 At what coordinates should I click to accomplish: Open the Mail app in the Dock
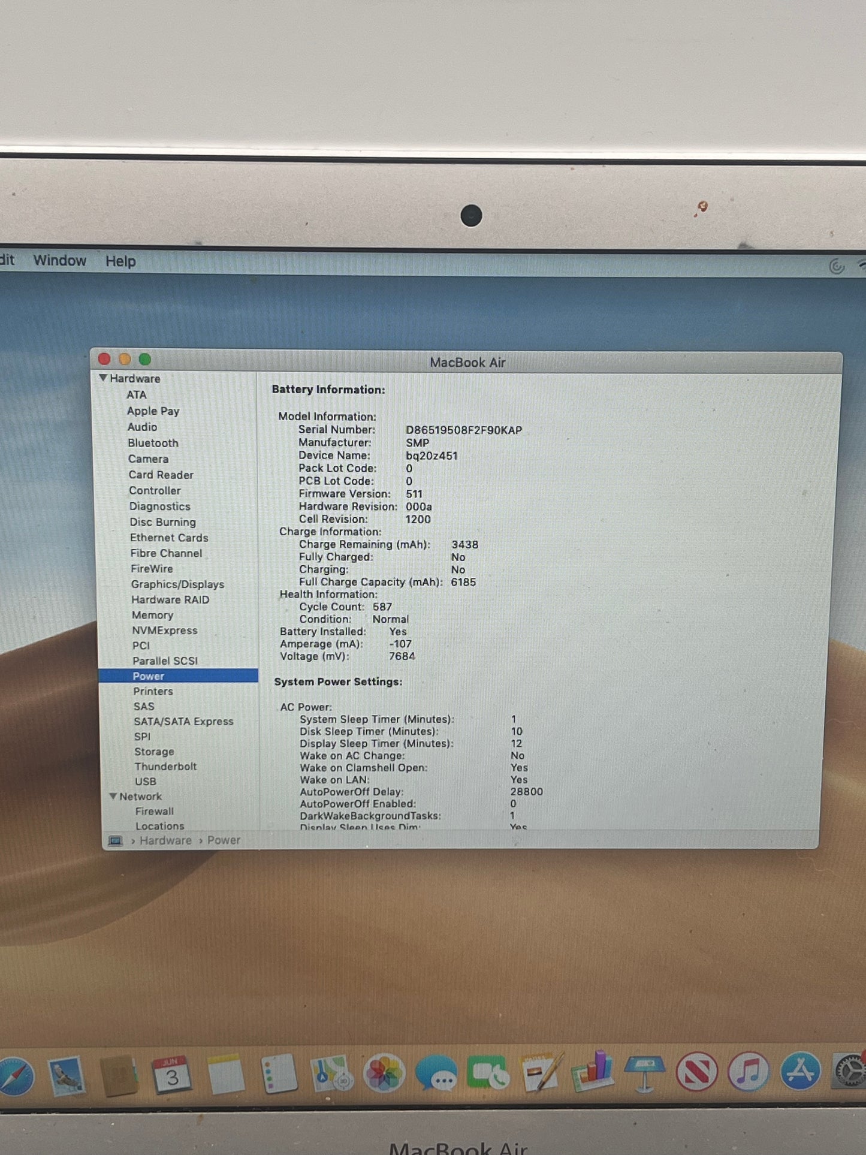click(67, 1076)
